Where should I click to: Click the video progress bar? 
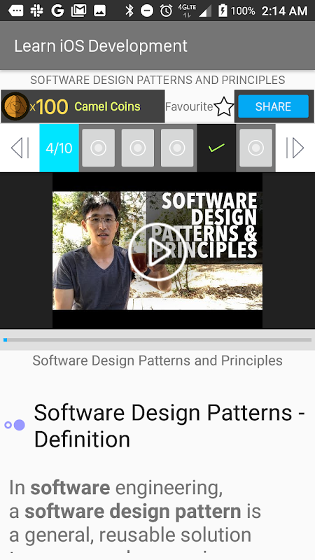pos(157,339)
